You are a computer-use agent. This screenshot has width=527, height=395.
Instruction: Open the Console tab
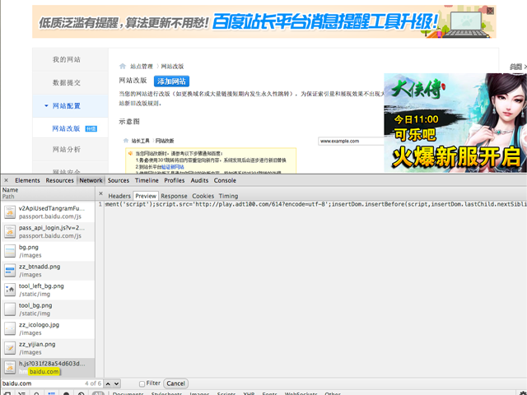(226, 179)
